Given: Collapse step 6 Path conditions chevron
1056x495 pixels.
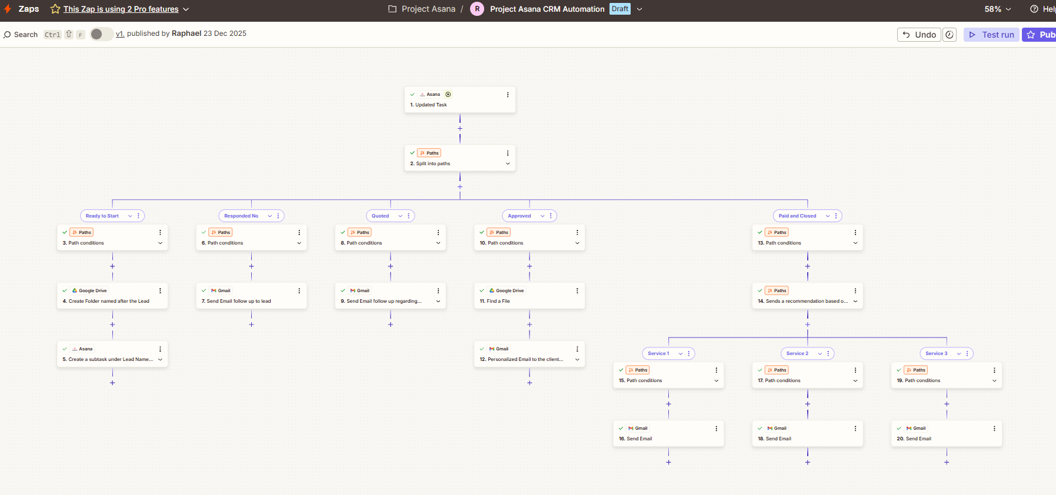Looking at the screenshot, I should (299, 243).
